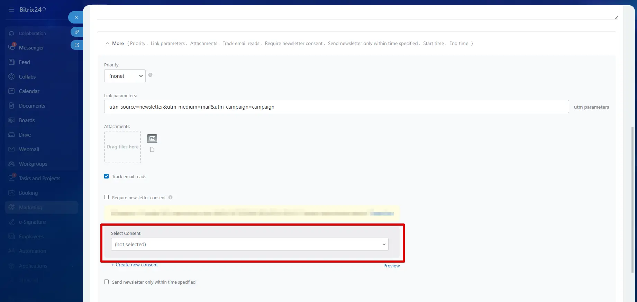Click the Priority help question icon
Viewport: 637px width, 302px height.
pos(150,75)
